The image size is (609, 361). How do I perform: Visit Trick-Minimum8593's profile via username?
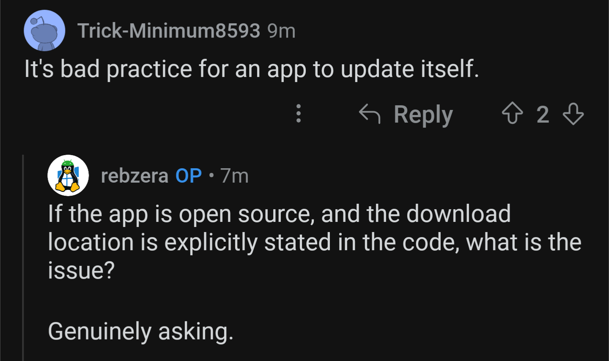169,30
